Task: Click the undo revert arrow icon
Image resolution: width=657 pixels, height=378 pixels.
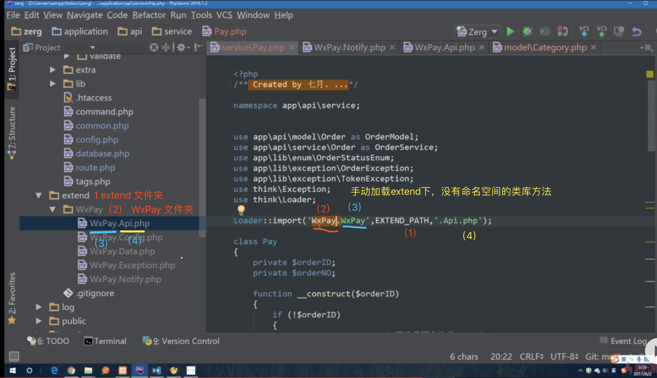Action: (637, 32)
